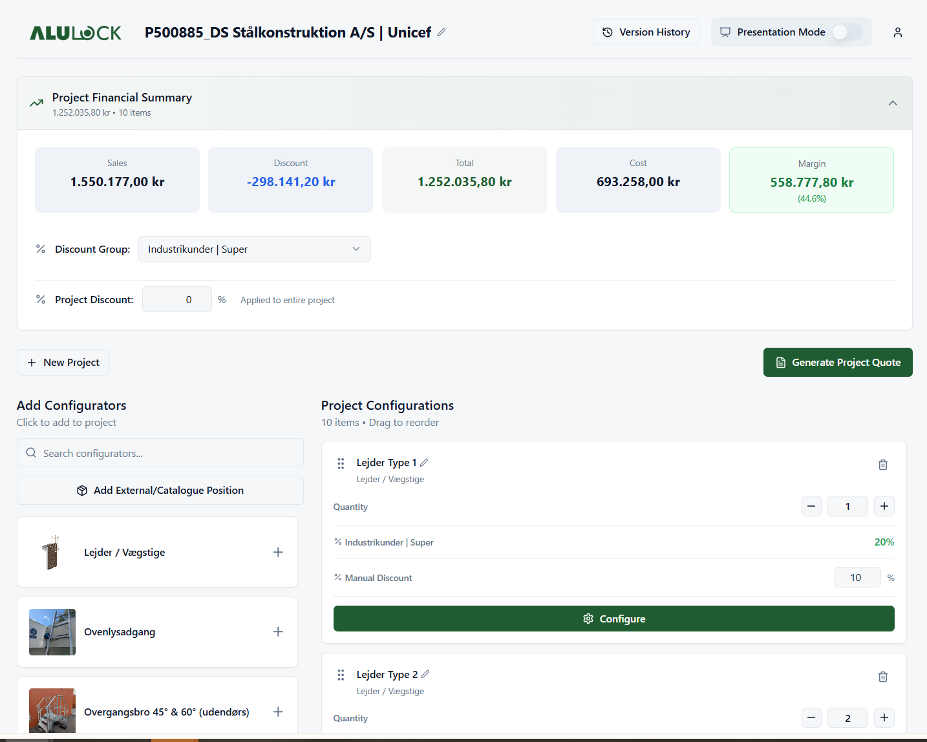This screenshot has height=742, width=927.
Task: Rename Lejder Type 2 with the pencil icon
Action: (425, 674)
